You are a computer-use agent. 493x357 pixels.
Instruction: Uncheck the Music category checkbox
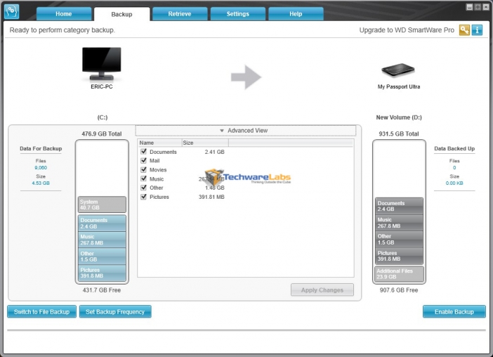144,178
